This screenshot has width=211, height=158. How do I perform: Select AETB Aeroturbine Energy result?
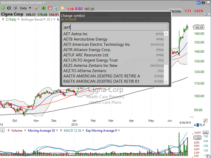[x=114, y=39]
